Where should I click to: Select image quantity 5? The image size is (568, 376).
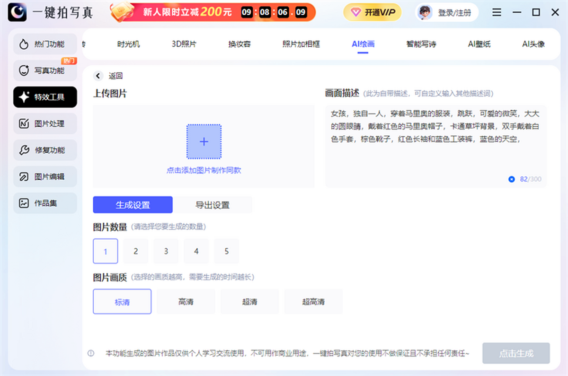pos(227,251)
